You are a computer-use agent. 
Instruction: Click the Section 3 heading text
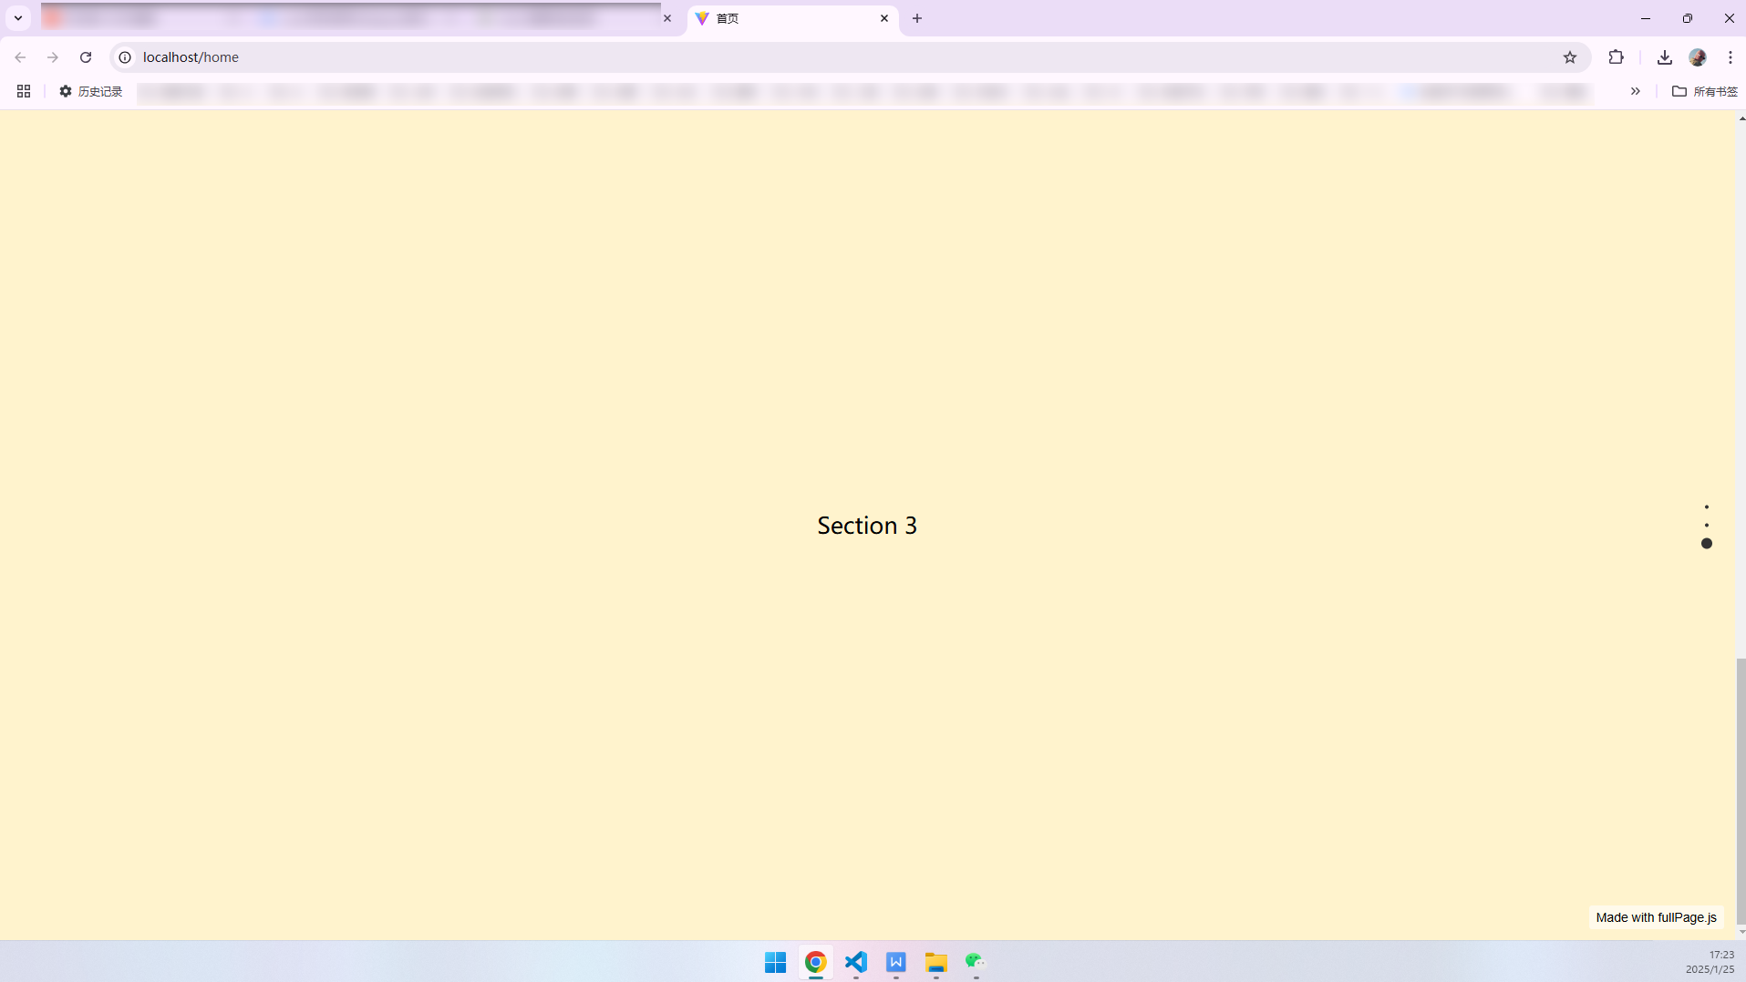(x=867, y=526)
